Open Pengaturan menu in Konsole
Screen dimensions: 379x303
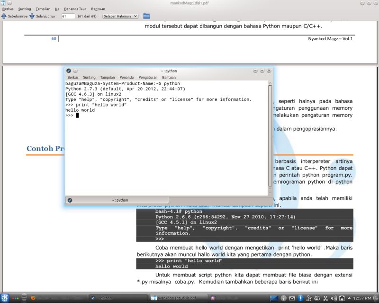[148, 77]
